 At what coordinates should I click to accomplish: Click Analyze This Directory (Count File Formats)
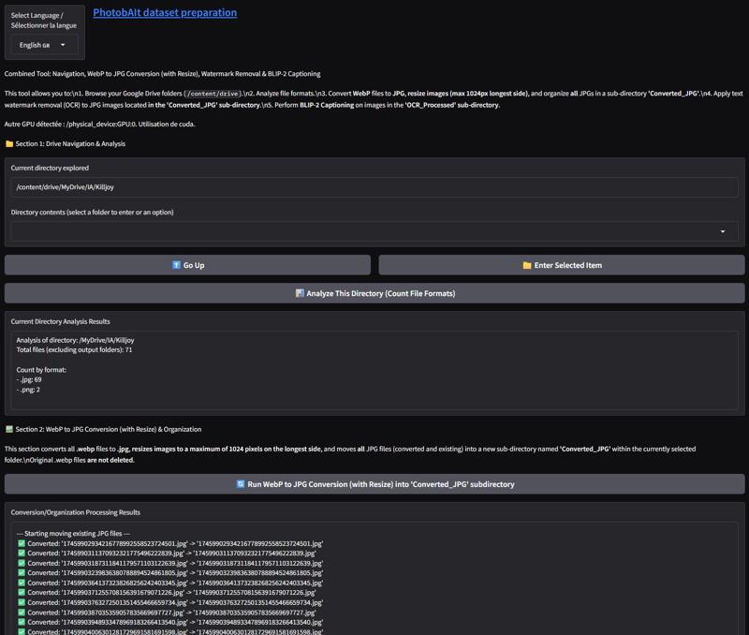click(x=374, y=293)
